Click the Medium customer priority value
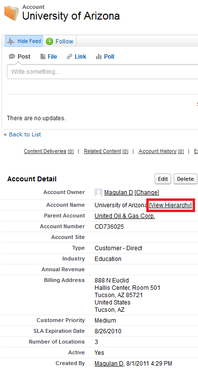The image size is (198, 368). tap(105, 321)
